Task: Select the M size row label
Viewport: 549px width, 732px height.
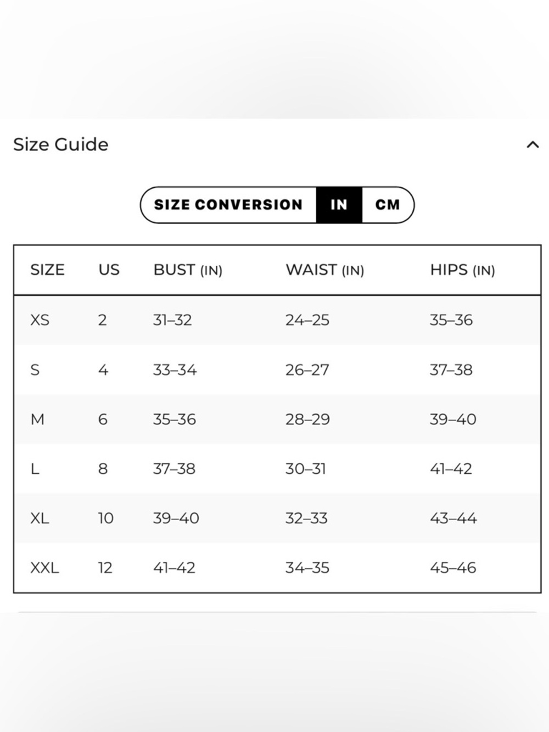Action: coord(37,420)
